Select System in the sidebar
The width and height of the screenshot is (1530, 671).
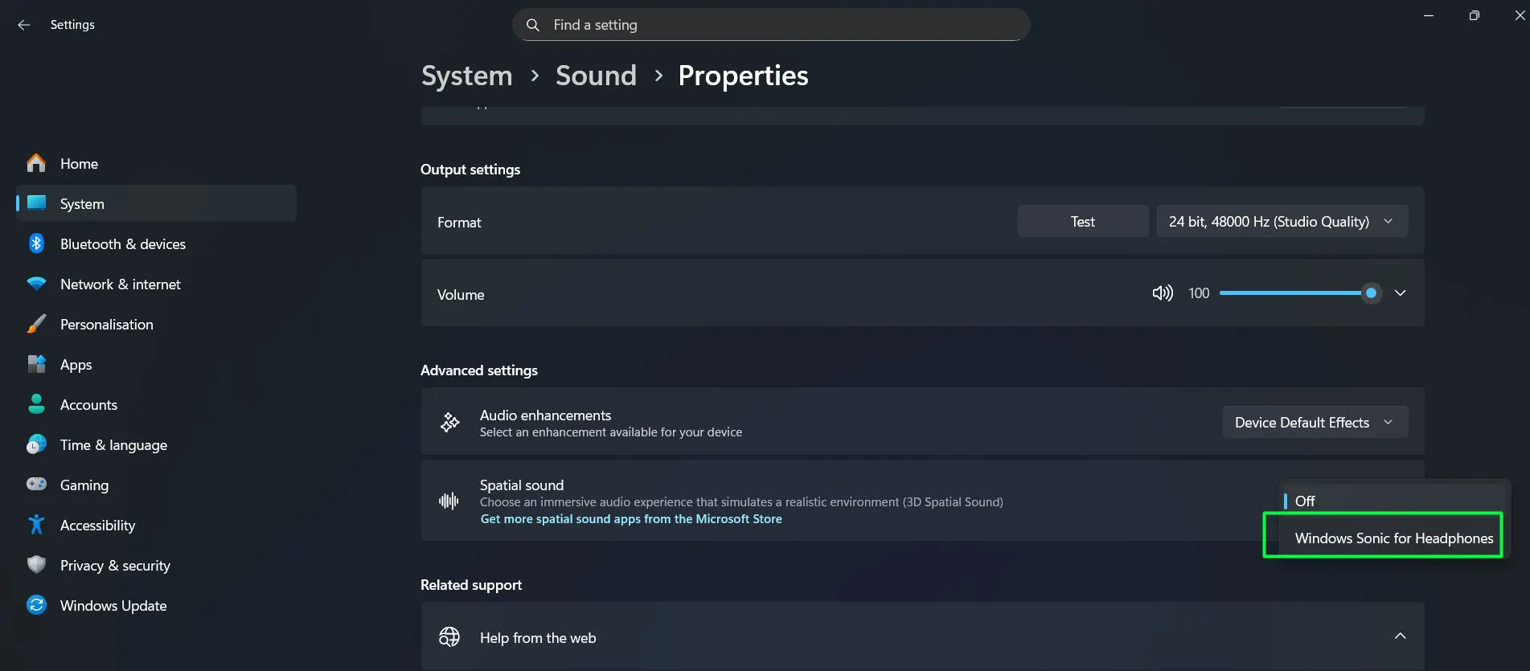(x=156, y=203)
